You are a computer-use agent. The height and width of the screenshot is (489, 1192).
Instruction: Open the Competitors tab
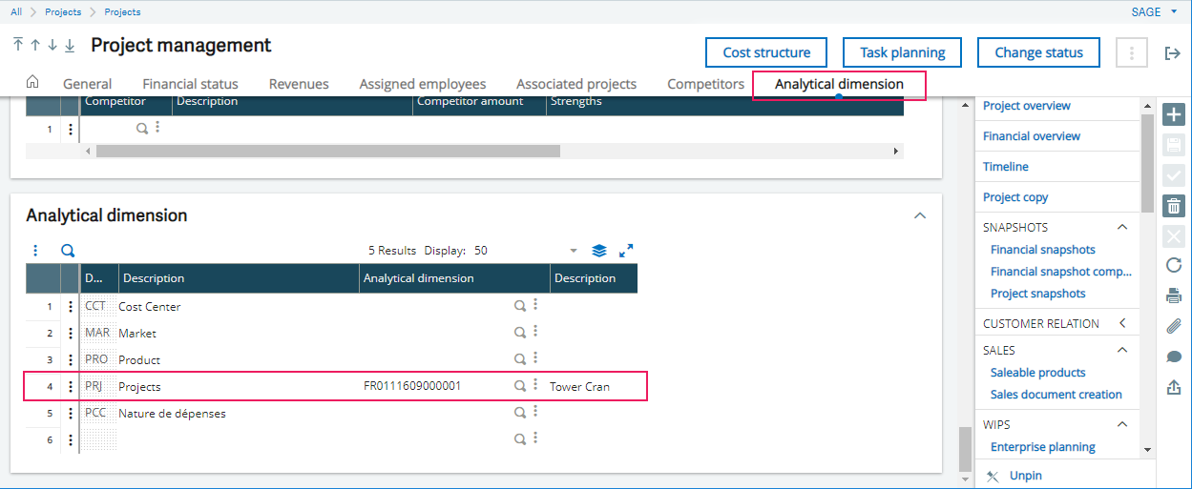(705, 84)
